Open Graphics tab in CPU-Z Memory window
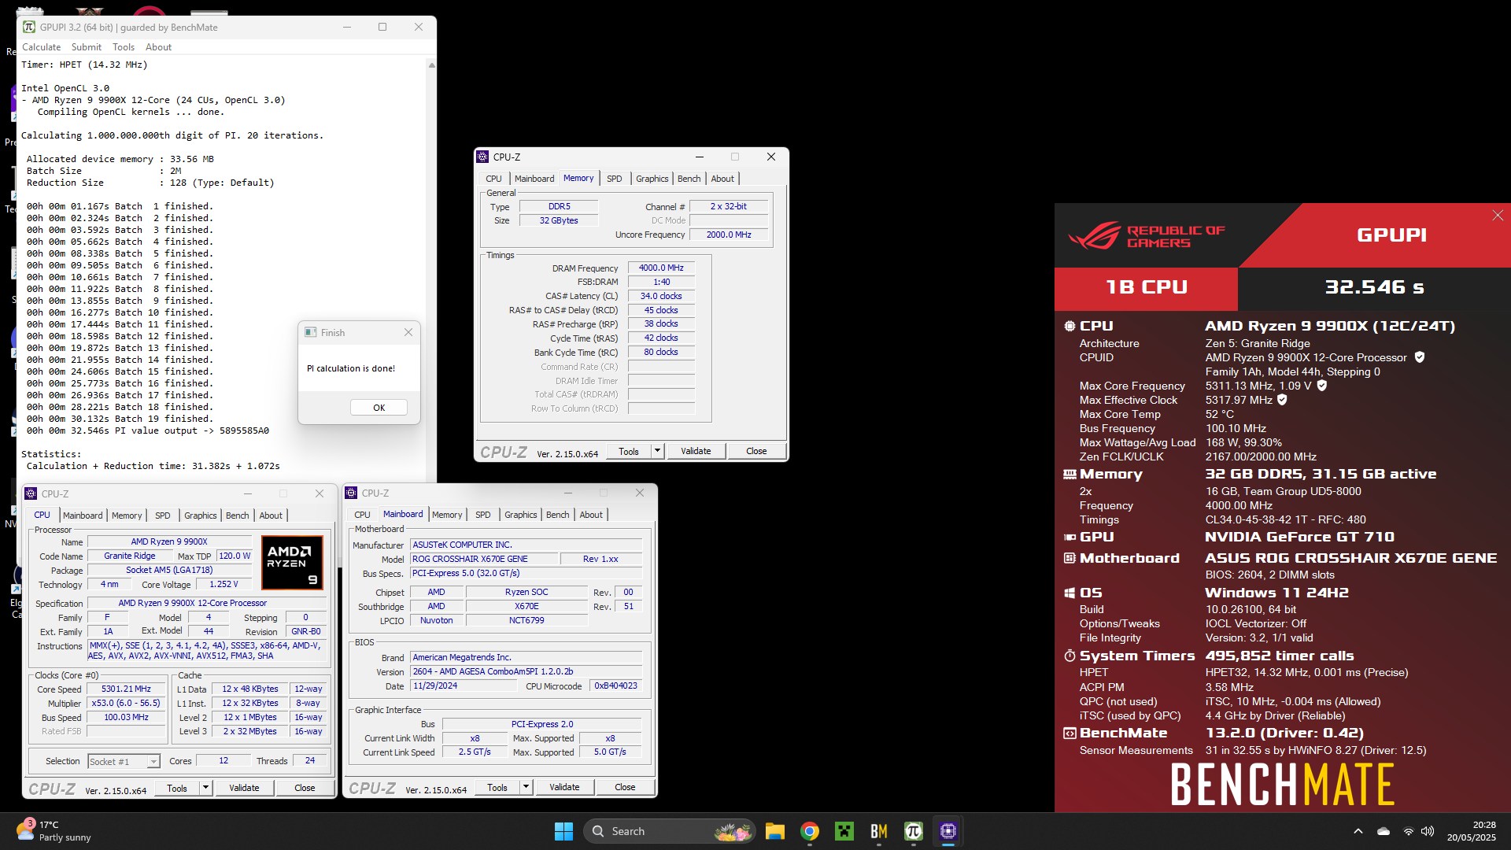 (x=652, y=179)
